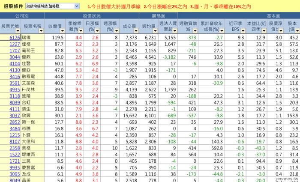The image size is (300, 182).
Task: Open stock code link 3037
Action: pyautogui.click(x=15, y=116)
